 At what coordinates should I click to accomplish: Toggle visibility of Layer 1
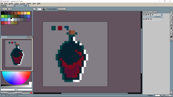click(x=144, y=17)
